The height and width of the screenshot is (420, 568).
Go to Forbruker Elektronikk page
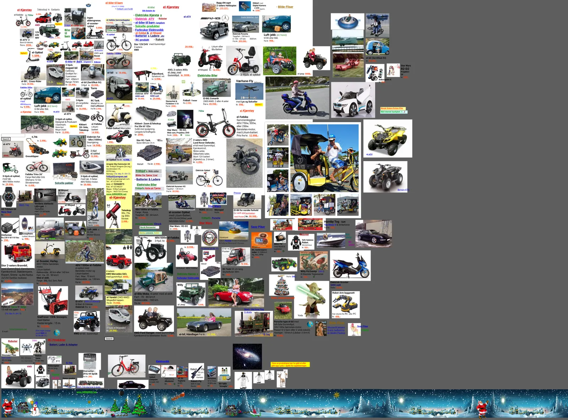149,30
